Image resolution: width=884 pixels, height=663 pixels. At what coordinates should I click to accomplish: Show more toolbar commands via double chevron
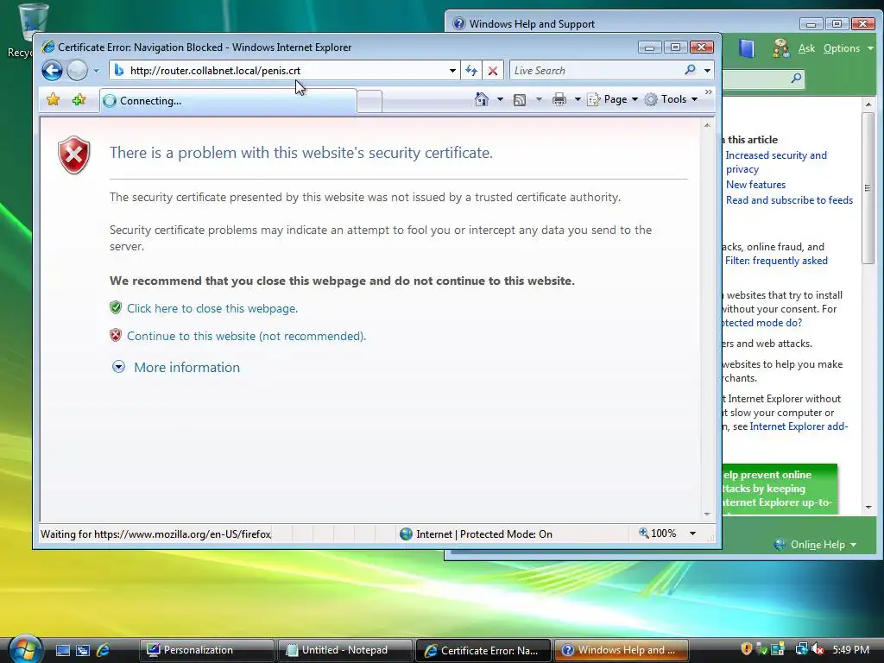(709, 92)
